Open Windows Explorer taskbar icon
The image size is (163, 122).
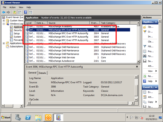[38, 118]
